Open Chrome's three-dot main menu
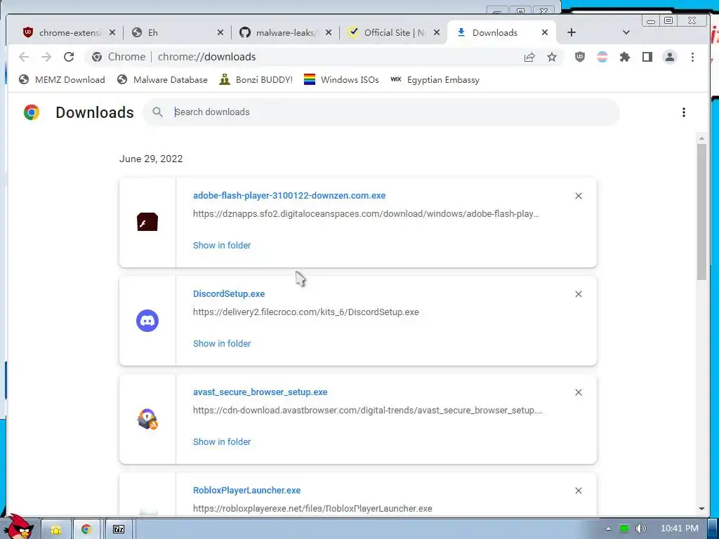719x539 pixels. tap(692, 57)
